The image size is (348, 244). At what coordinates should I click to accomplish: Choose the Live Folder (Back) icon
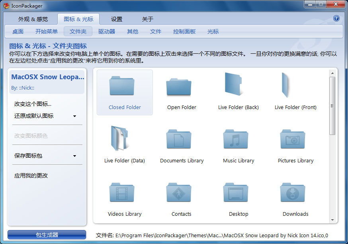(233, 84)
